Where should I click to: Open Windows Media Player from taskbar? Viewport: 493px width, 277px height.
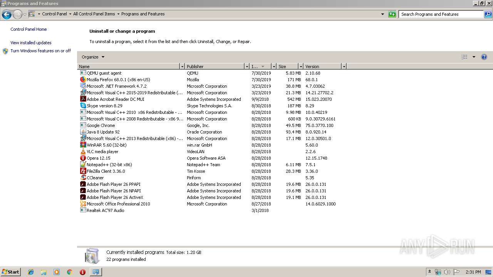57,272
